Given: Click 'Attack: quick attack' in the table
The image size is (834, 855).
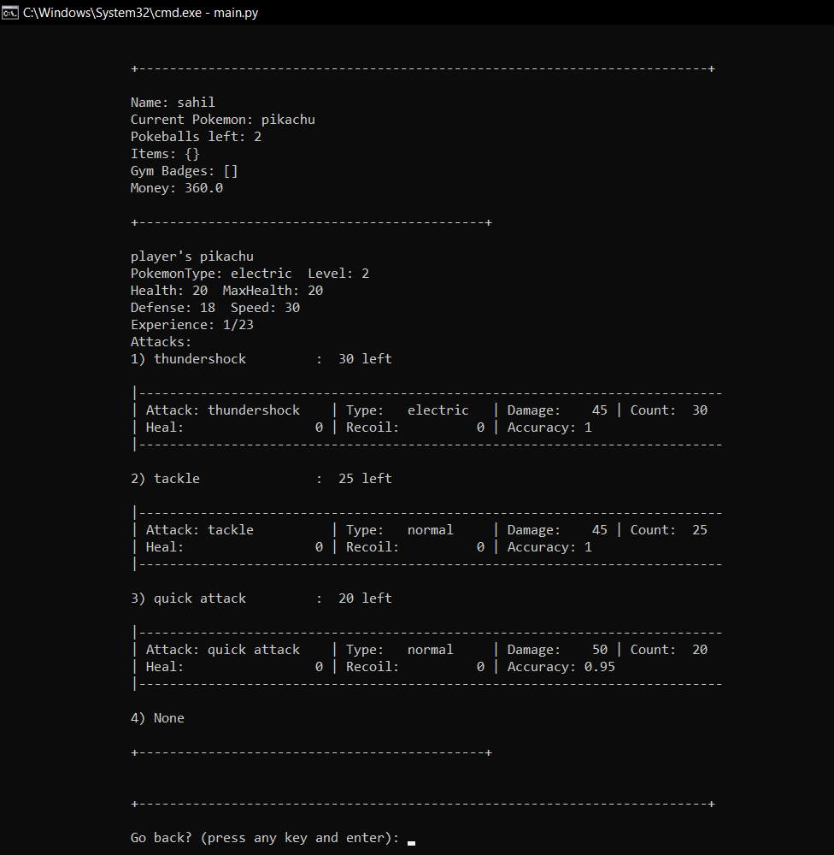Looking at the screenshot, I should pos(222,650).
